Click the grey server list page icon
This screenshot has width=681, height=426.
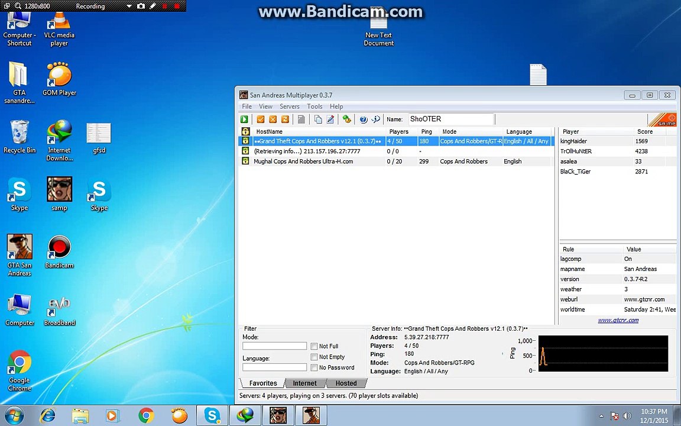pyautogui.click(x=301, y=119)
